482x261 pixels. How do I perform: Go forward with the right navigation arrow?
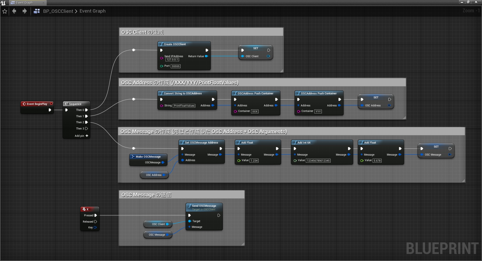[x=24, y=11]
